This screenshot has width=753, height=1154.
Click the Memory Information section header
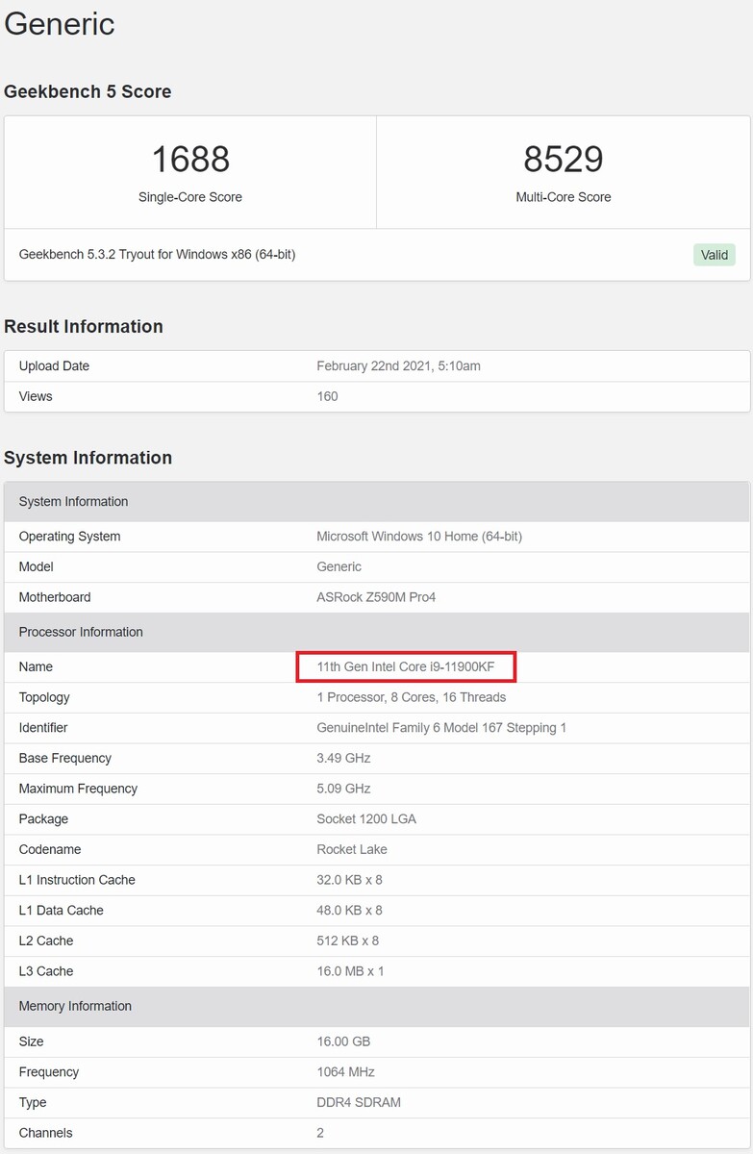[377, 1006]
